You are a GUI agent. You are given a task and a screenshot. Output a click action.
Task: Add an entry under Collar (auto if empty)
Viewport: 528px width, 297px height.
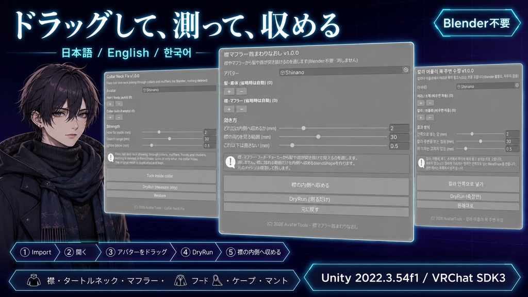(x=110, y=117)
